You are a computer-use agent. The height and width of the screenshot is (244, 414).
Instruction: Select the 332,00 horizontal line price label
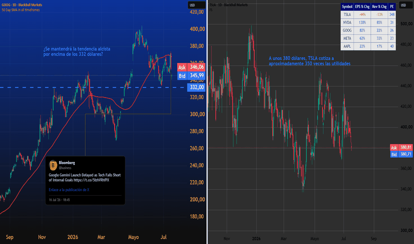tap(196, 87)
